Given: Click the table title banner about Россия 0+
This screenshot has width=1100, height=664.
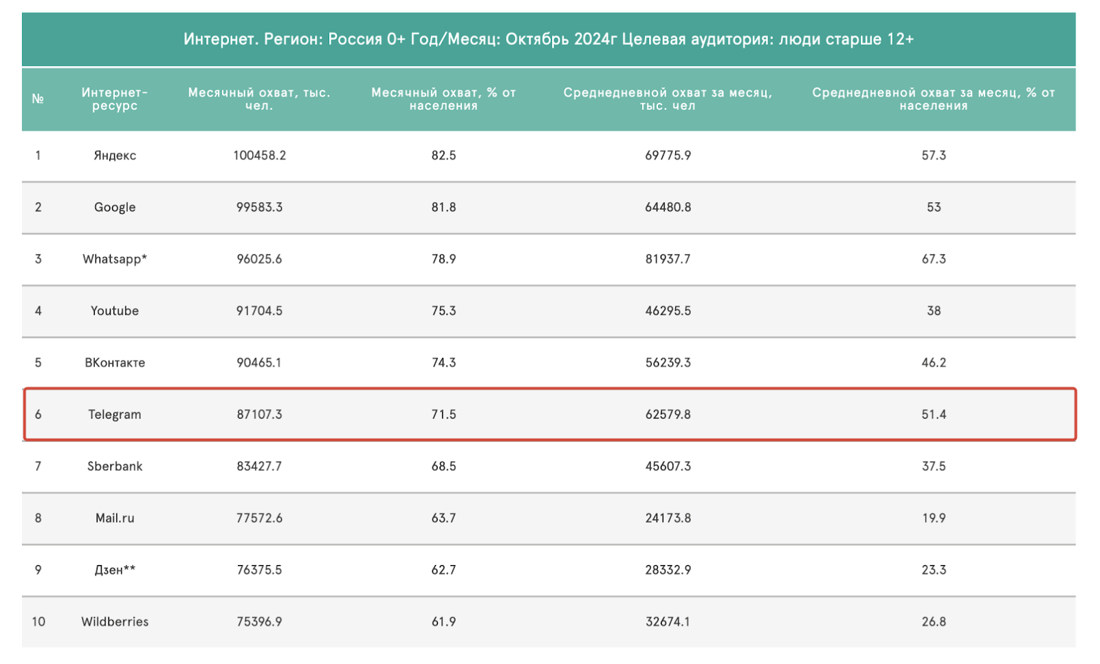Looking at the screenshot, I should (x=548, y=39).
